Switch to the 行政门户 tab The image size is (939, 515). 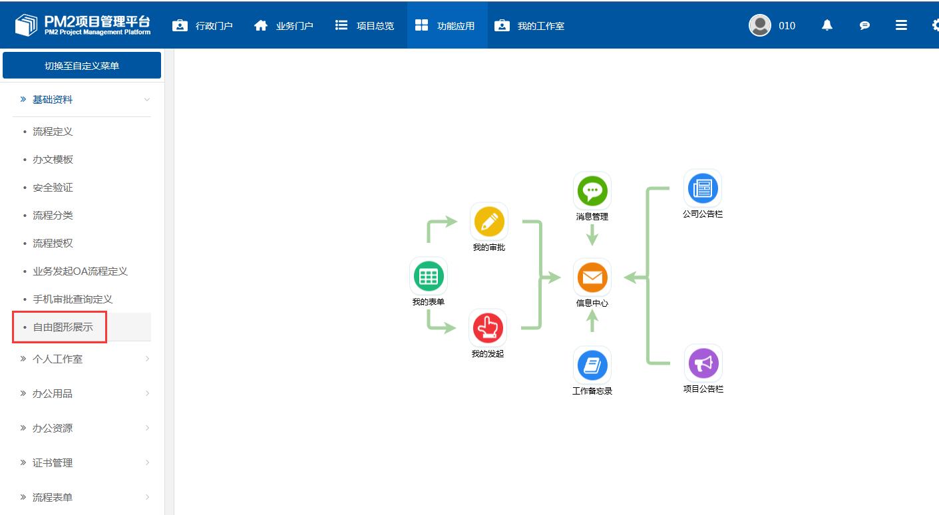pyautogui.click(x=203, y=26)
